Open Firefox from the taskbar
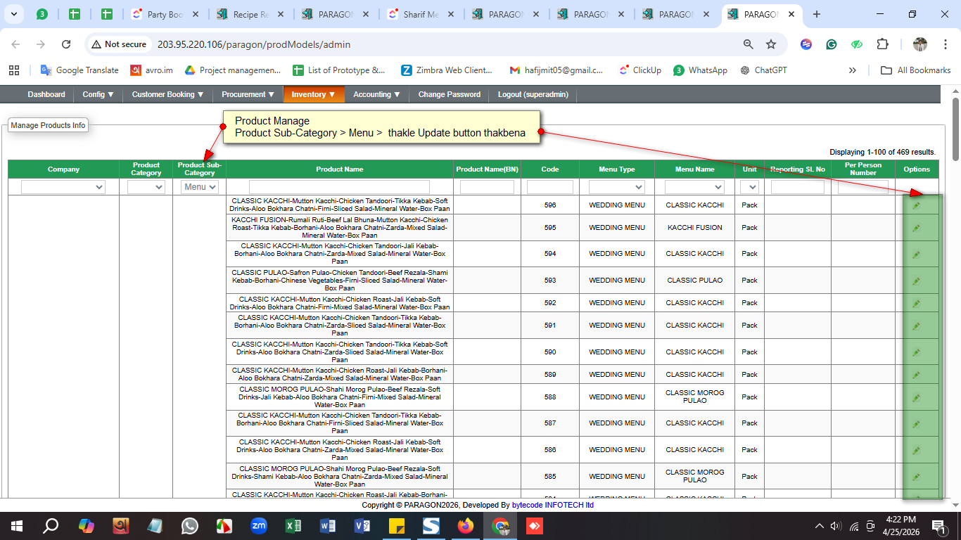The image size is (961, 540). coord(466,526)
